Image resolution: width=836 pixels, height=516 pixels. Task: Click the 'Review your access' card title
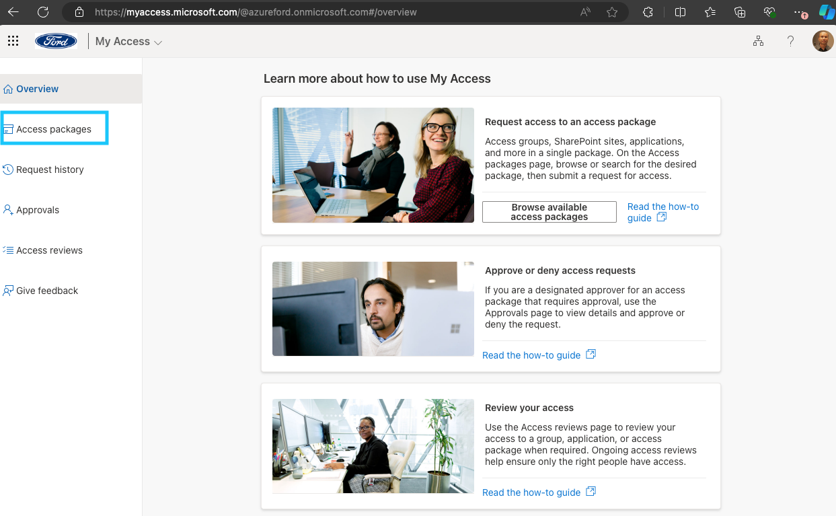[529, 408]
